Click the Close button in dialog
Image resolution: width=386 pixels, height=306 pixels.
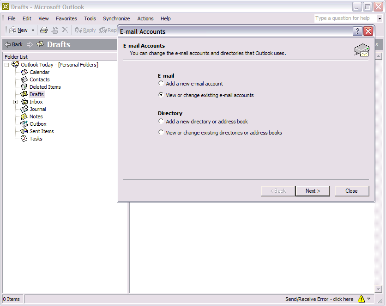tap(351, 191)
